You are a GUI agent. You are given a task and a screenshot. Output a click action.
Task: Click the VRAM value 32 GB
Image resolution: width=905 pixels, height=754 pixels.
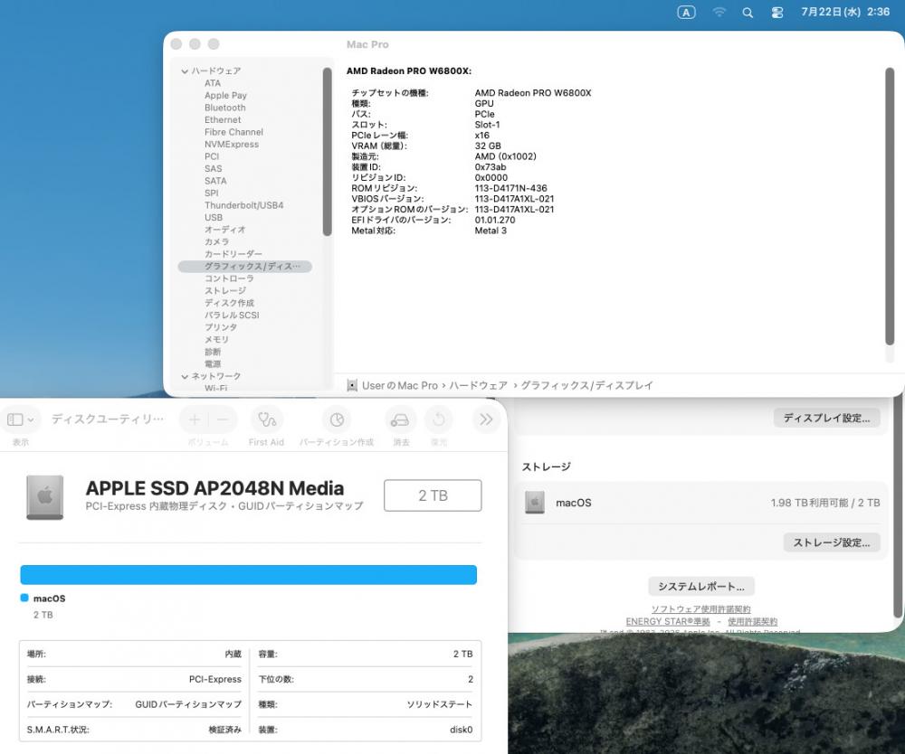(488, 146)
